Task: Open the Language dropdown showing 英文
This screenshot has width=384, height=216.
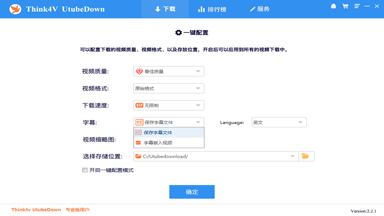Action: coord(279,122)
